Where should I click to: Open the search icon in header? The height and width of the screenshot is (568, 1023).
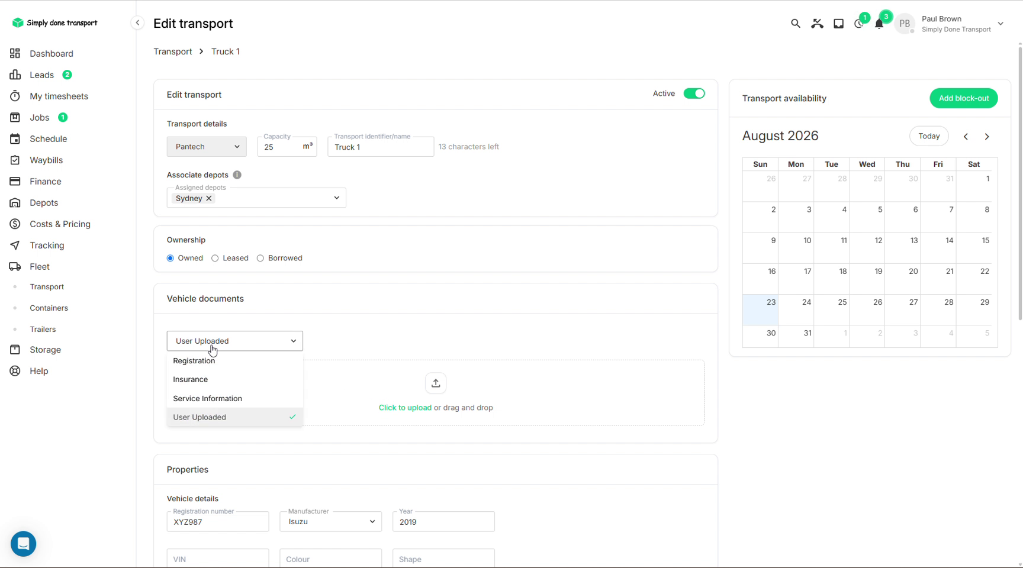click(795, 24)
